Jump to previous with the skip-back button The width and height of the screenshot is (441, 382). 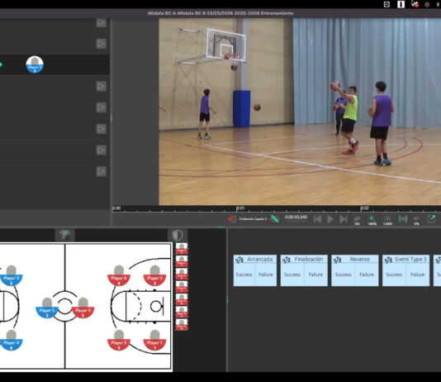pyautogui.click(x=317, y=219)
